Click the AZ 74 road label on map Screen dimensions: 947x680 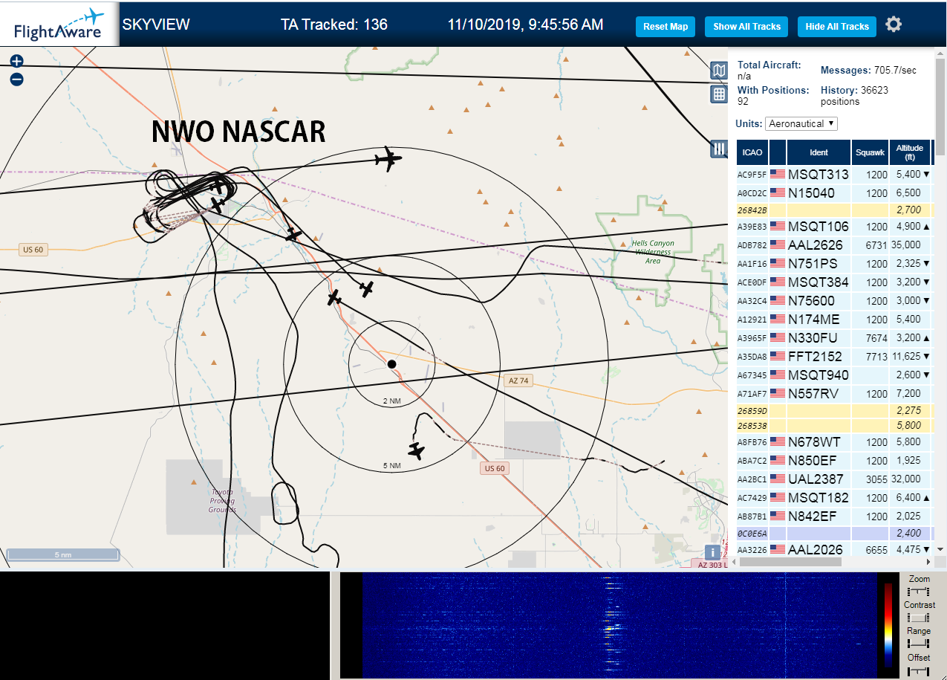518,381
